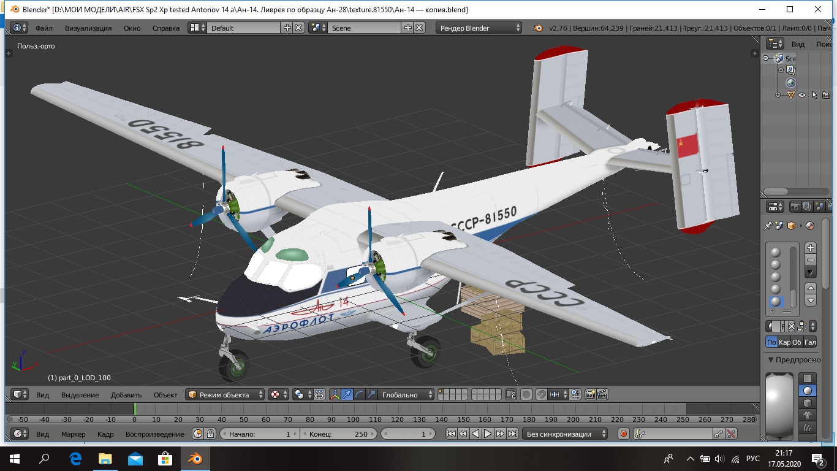This screenshot has width=837, height=471.
Task: Click the Начало start frame field
Action: click(x=259, y=434)
